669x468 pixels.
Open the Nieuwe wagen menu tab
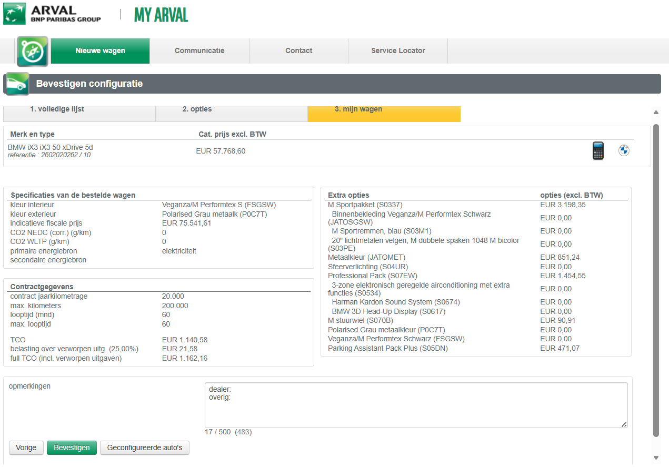(x=100, y=51)
